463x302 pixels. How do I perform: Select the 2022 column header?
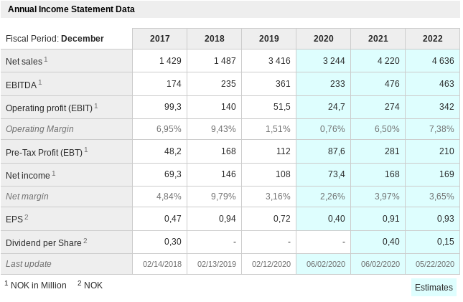pyautogui.click(x=432, y=39)
